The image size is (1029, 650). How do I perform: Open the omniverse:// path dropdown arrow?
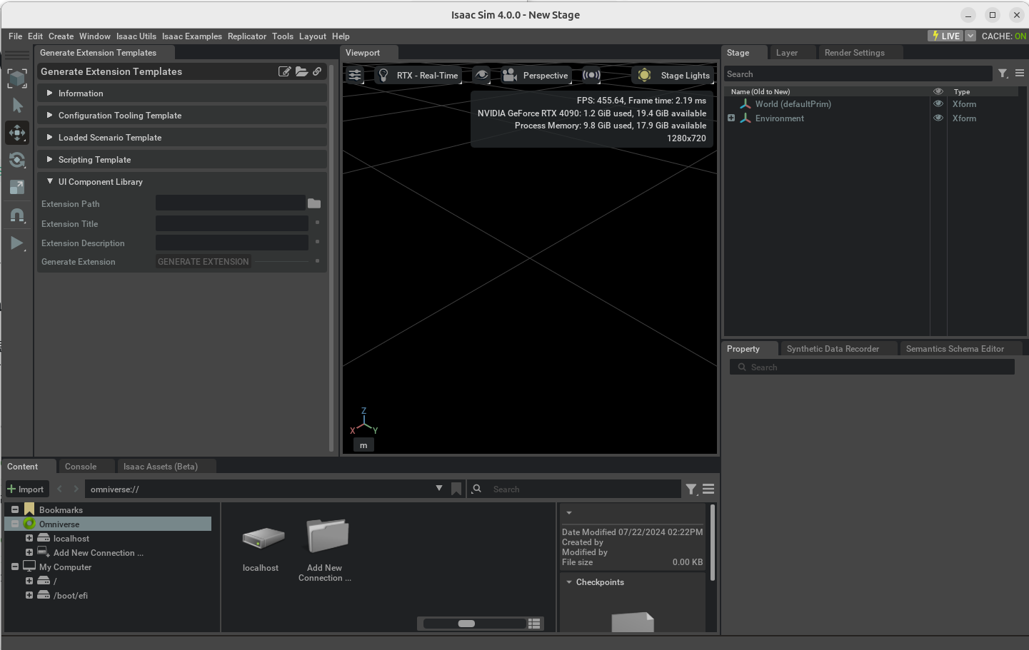coord(439,489)
